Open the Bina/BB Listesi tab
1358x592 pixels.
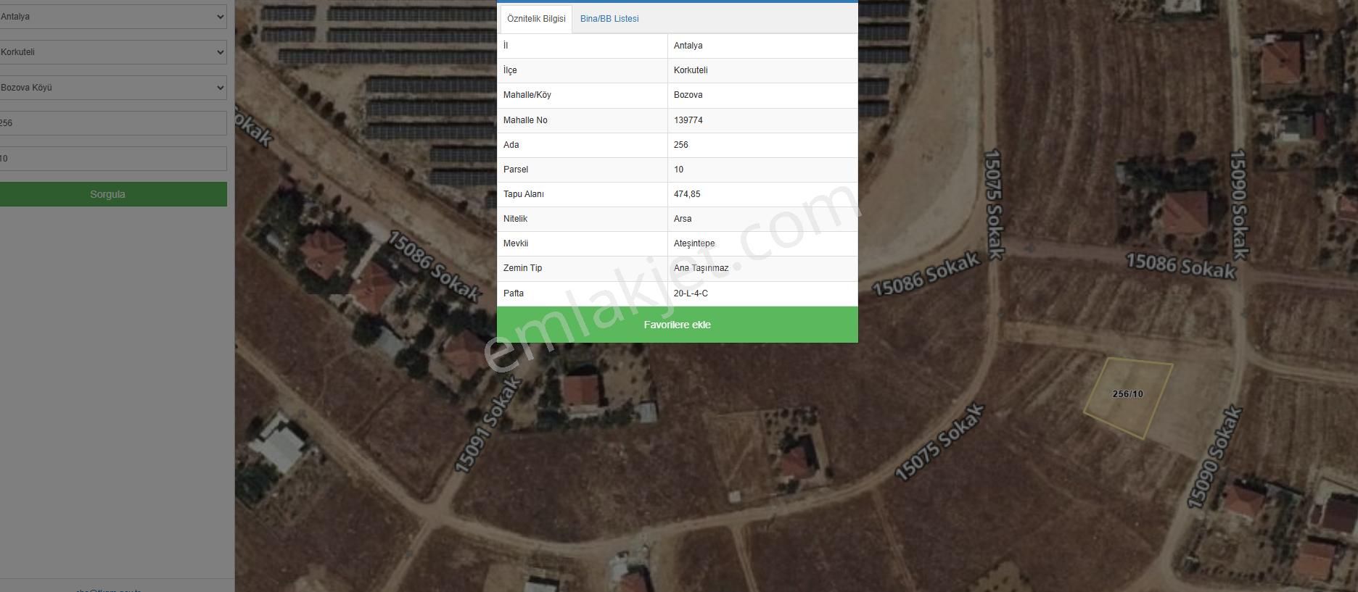click(609, 19)
